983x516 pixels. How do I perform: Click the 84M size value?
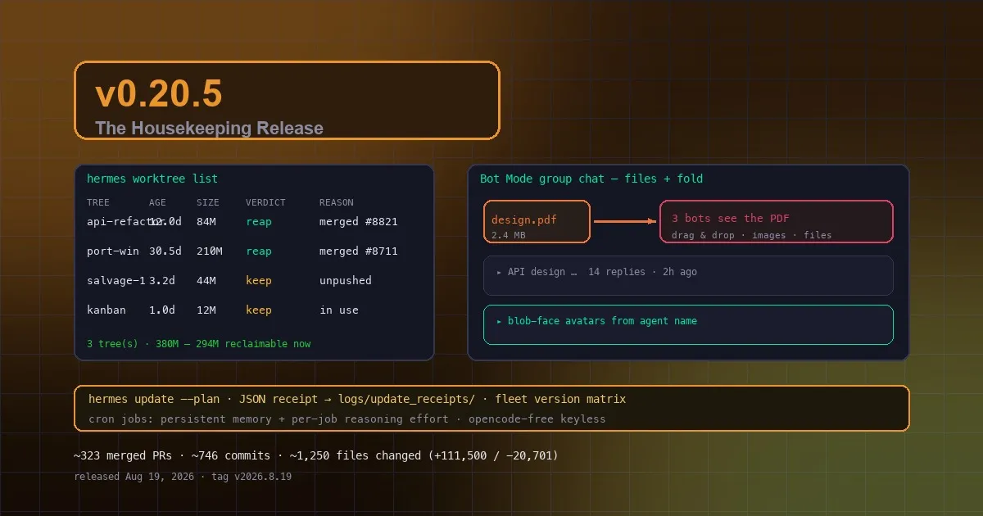tap(206, 222)
